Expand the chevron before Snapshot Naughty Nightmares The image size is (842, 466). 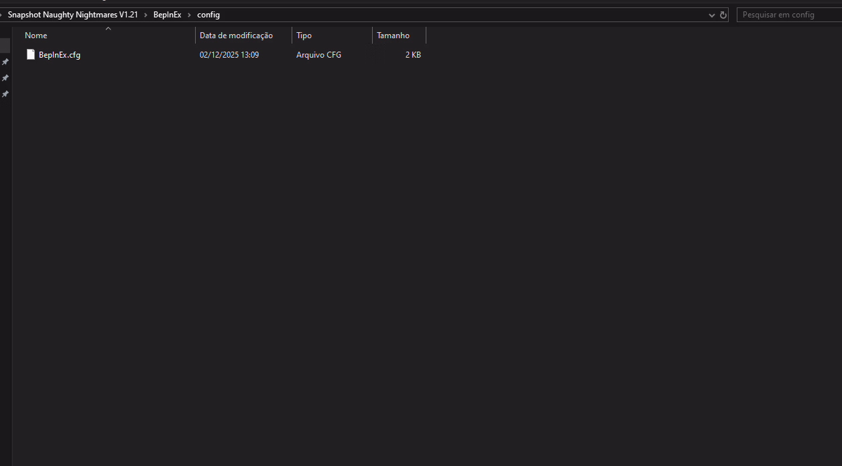coord(2,15)
